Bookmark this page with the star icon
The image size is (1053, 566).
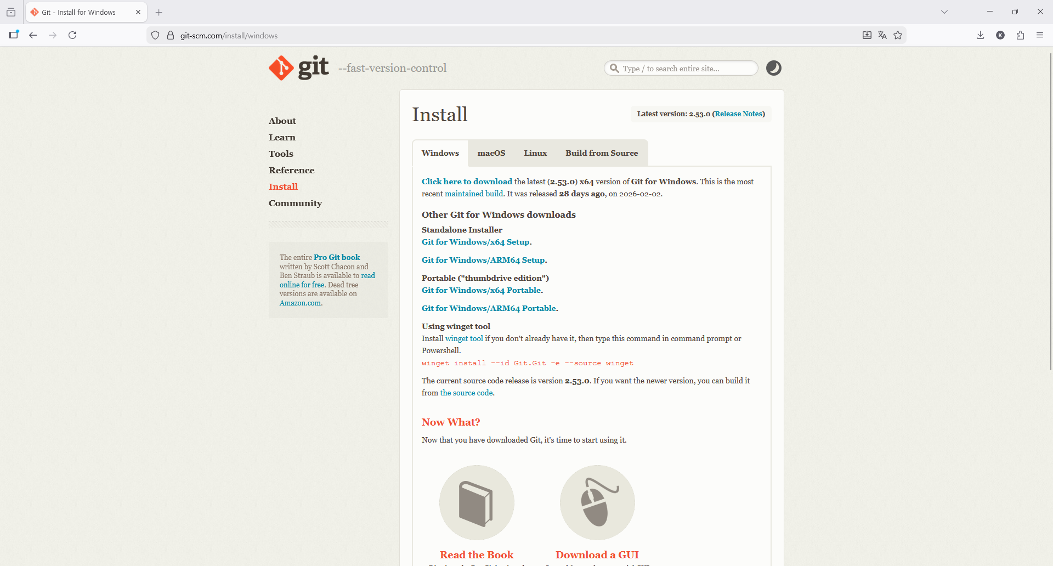point(898,35)
